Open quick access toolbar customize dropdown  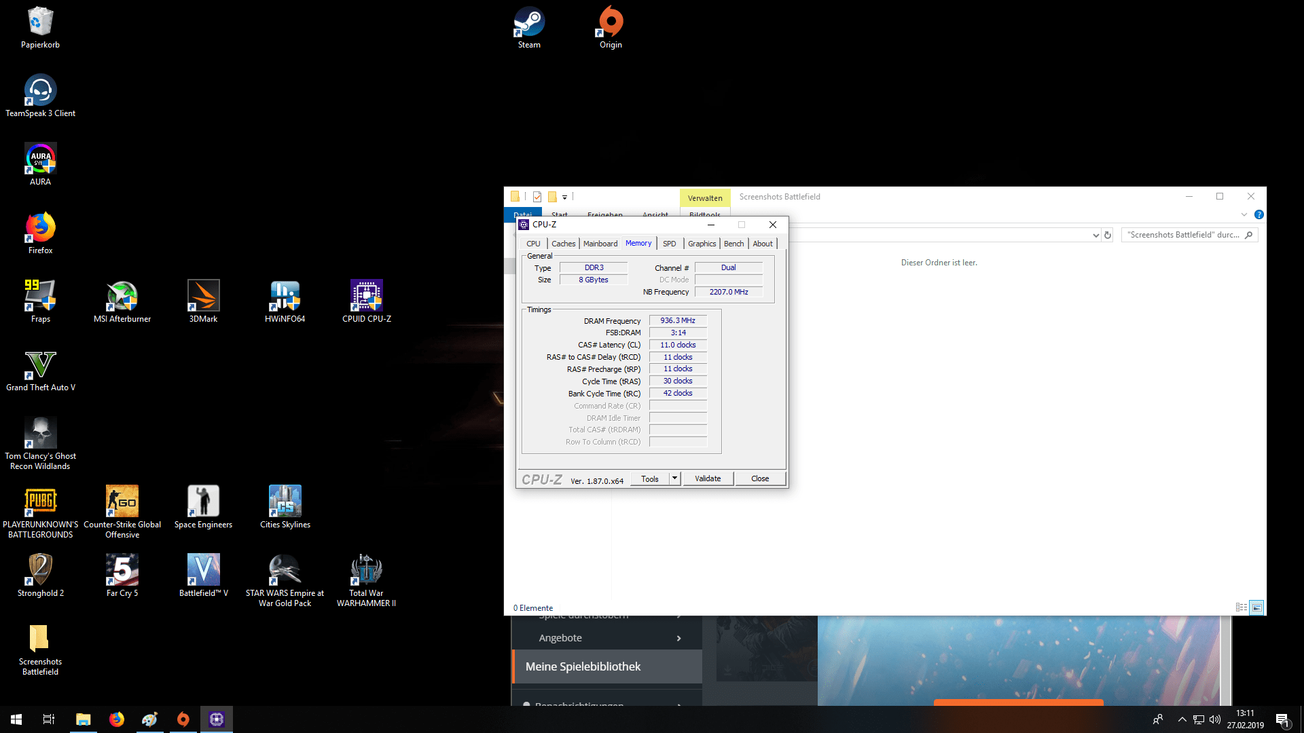pos(564,197)
